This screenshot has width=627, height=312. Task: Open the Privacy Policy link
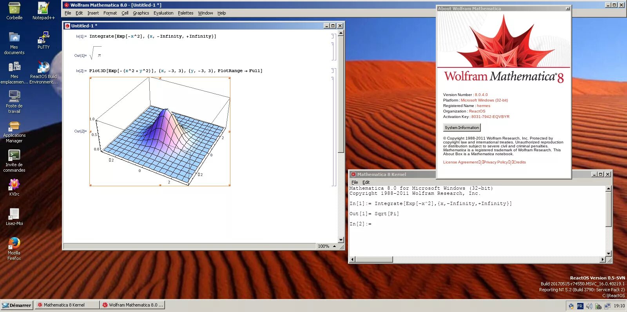[496, 162]
